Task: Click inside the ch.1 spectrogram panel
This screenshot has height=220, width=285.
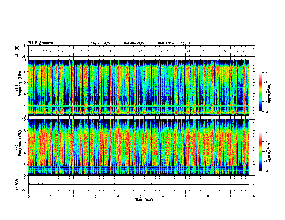Action: click(x=139, y=88)
